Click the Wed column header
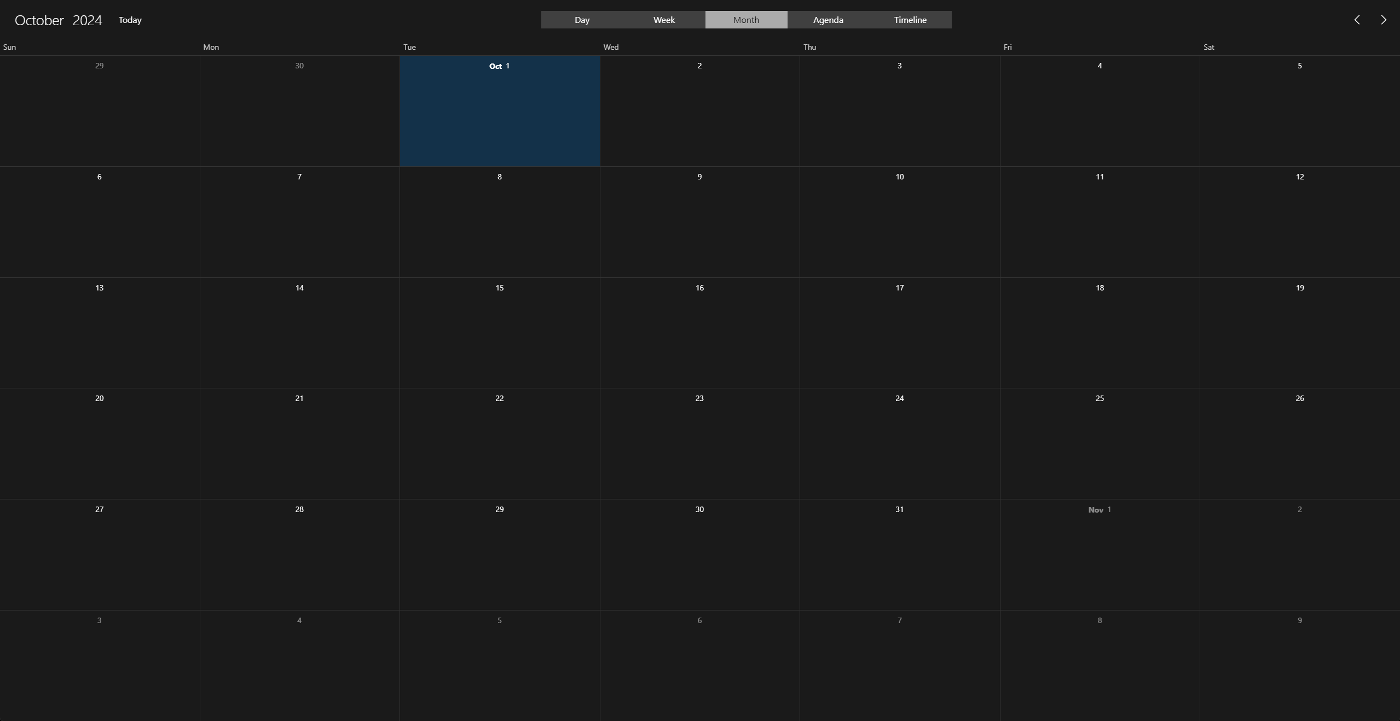Image resolution: width=1400 pixels, height=721 pixels. (611, 47)
